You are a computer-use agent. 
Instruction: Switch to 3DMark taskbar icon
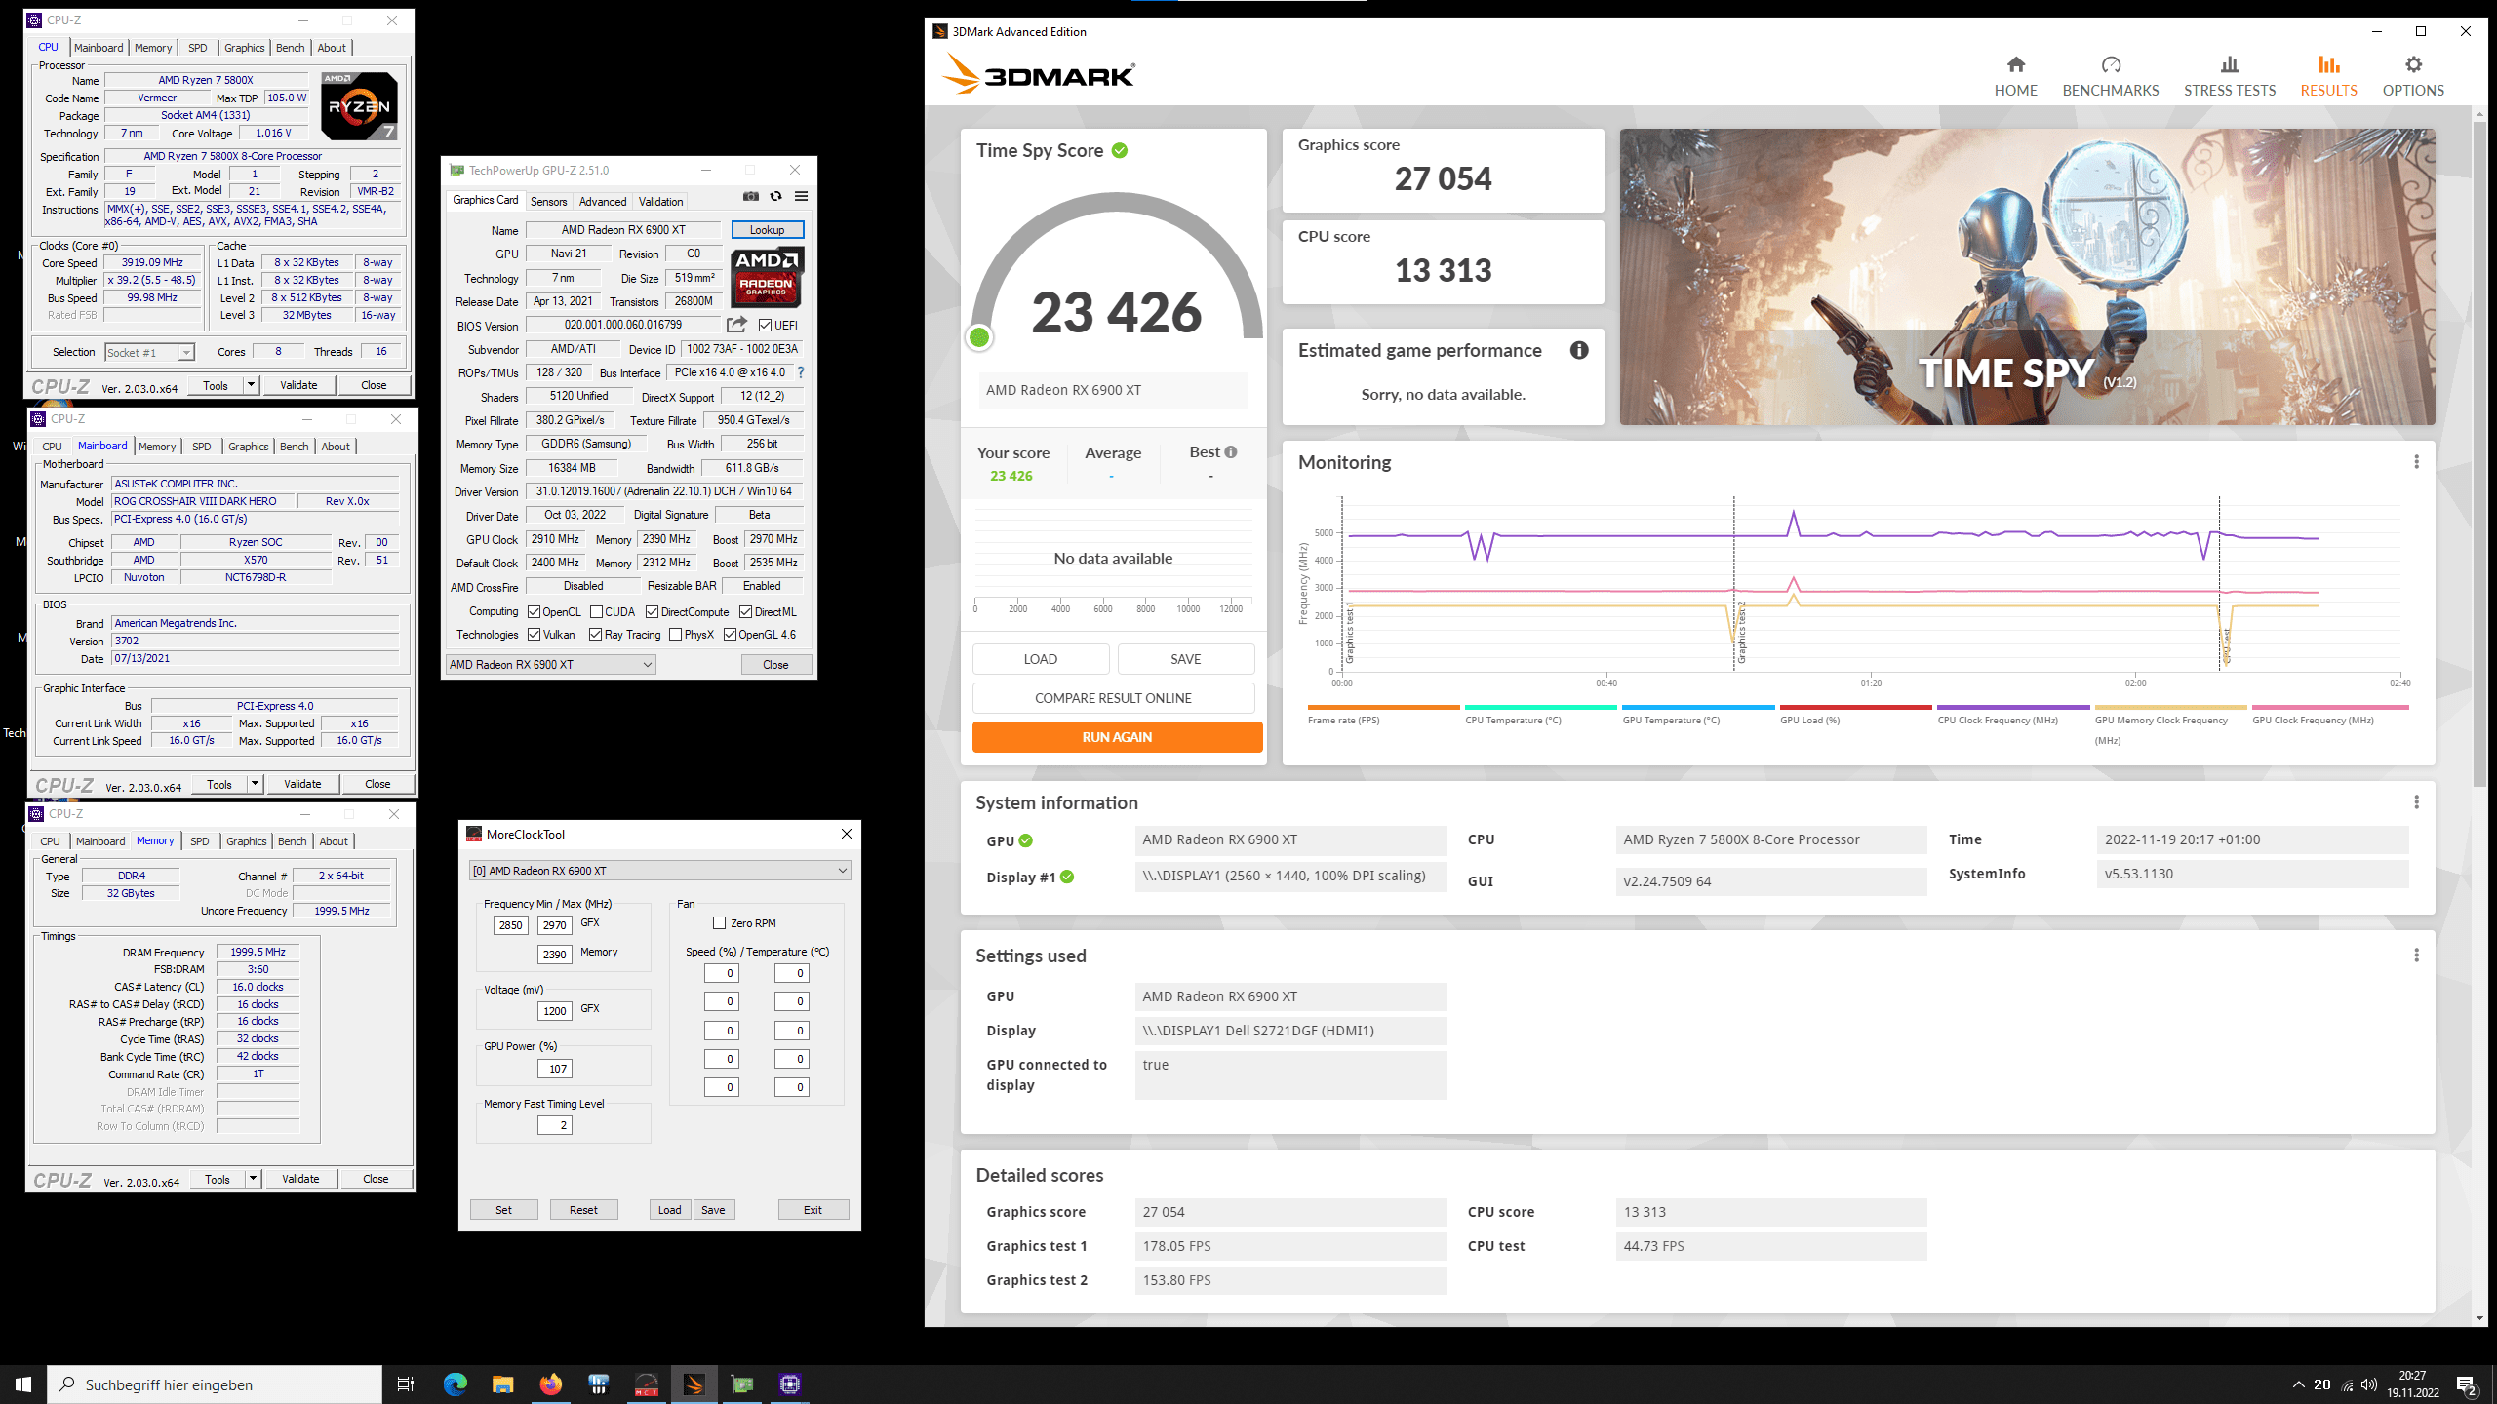coord(694,1384)
